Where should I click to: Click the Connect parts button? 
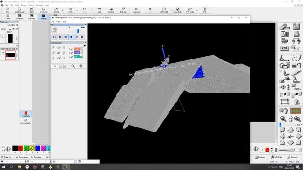pyautogui.click(x=26, y=121)
